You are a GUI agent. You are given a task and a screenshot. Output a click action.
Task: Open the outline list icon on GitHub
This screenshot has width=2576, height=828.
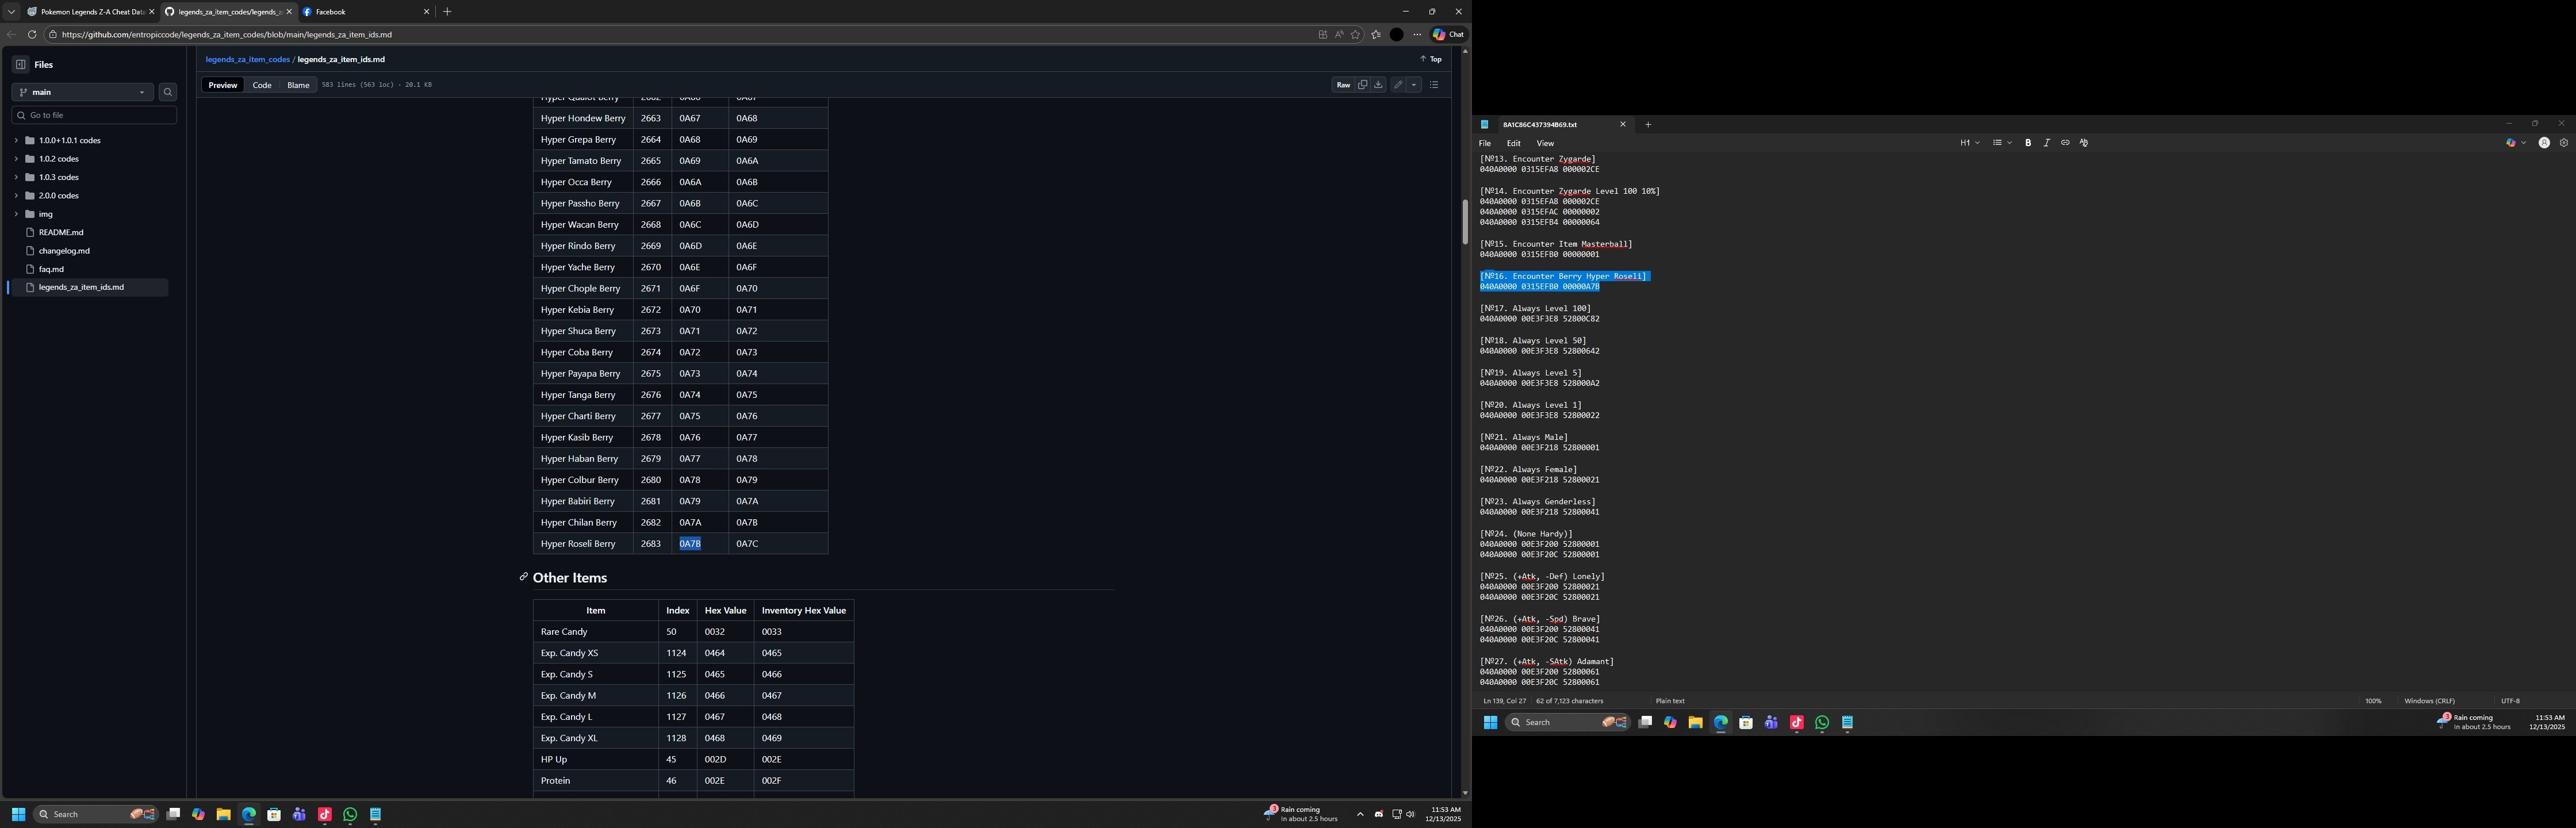1434,85
